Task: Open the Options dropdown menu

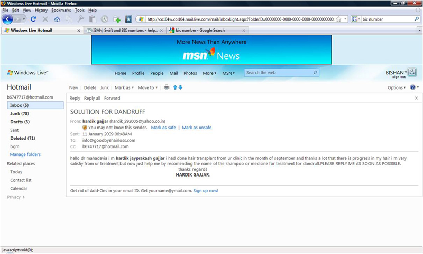Action: 397,88
